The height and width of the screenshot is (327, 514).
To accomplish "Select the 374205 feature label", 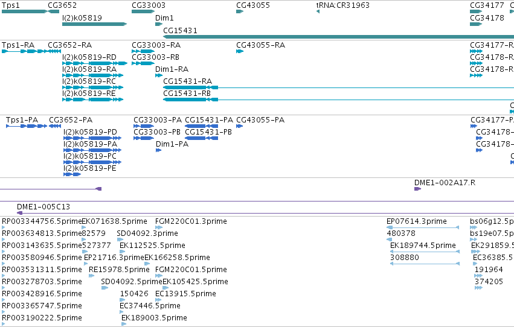I will tap(489, 282).
